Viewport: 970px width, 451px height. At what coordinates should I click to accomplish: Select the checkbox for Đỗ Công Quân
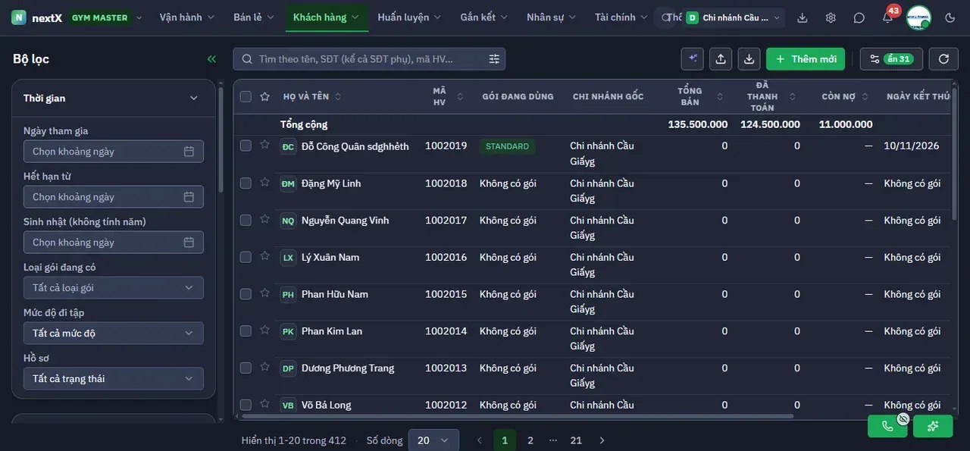(246, 146)
